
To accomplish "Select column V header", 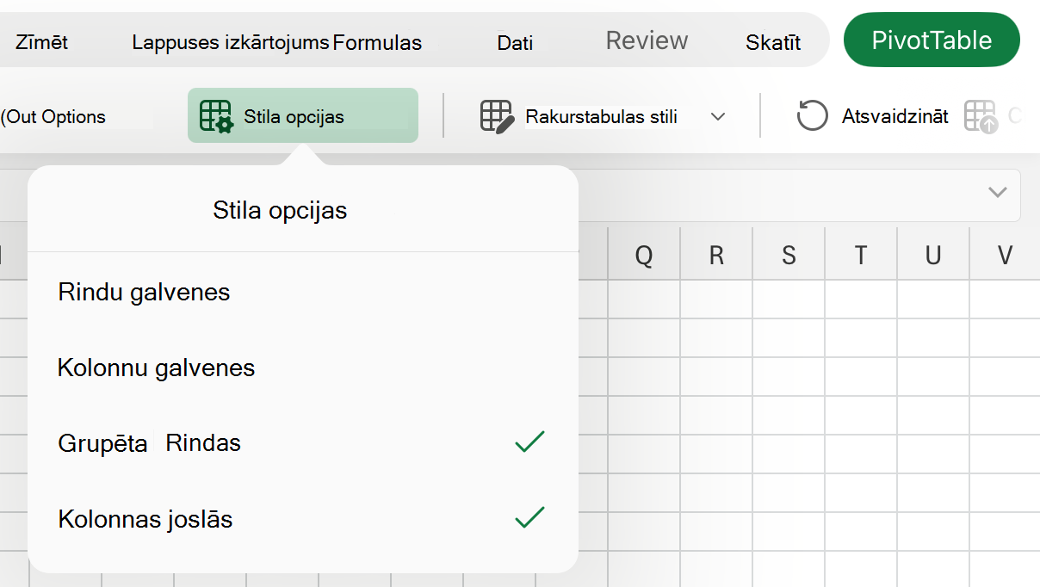I will click(x=1005, y=255).
